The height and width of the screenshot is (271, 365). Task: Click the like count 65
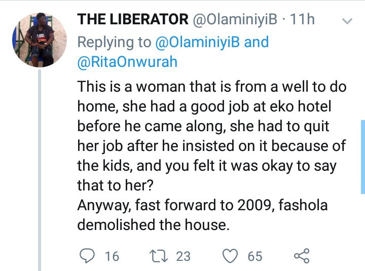[x=254, y=256]
